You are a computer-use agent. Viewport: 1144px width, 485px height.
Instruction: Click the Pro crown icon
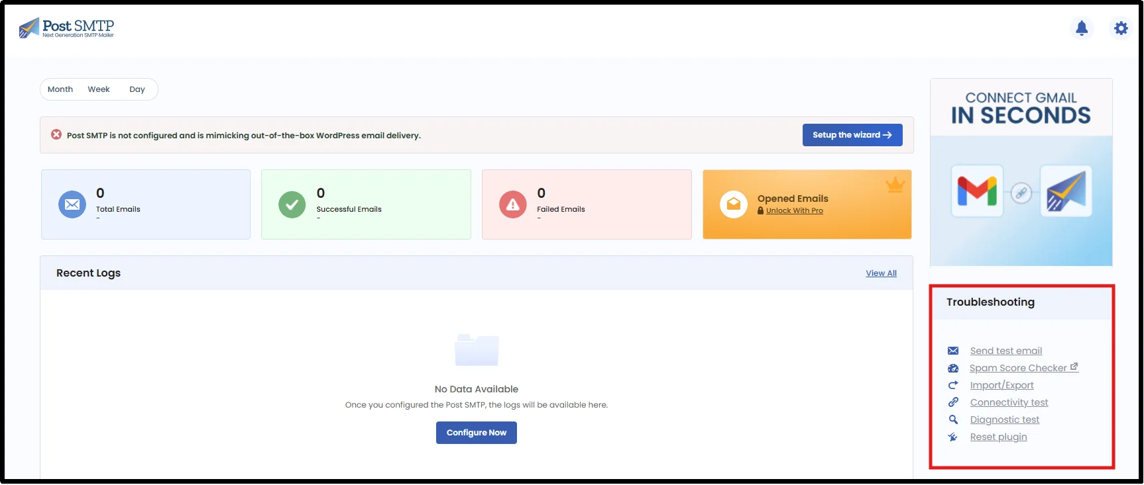tap(895, 185)
